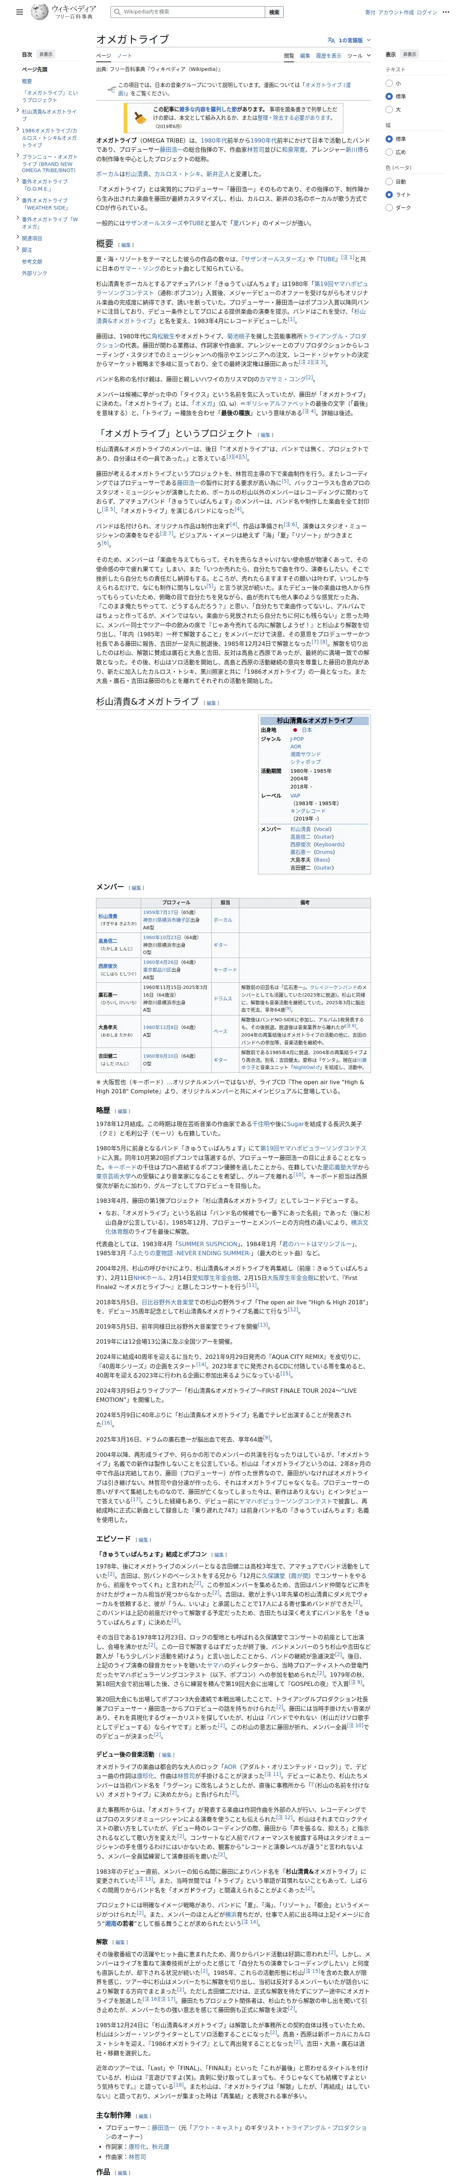Jump to 参考文献 in contents sidebar
This screenshot has width=467, height=2183.
(x=32, y=262)
